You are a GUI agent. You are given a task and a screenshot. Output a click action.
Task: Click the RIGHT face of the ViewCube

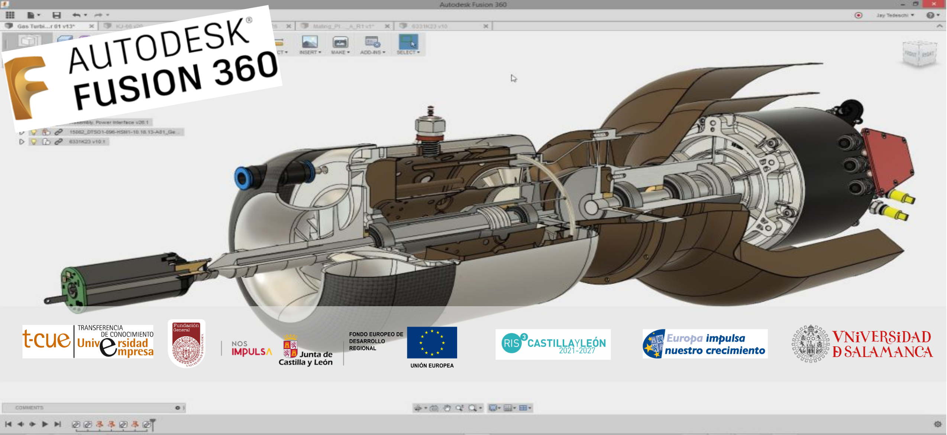[x=927, y=55]
